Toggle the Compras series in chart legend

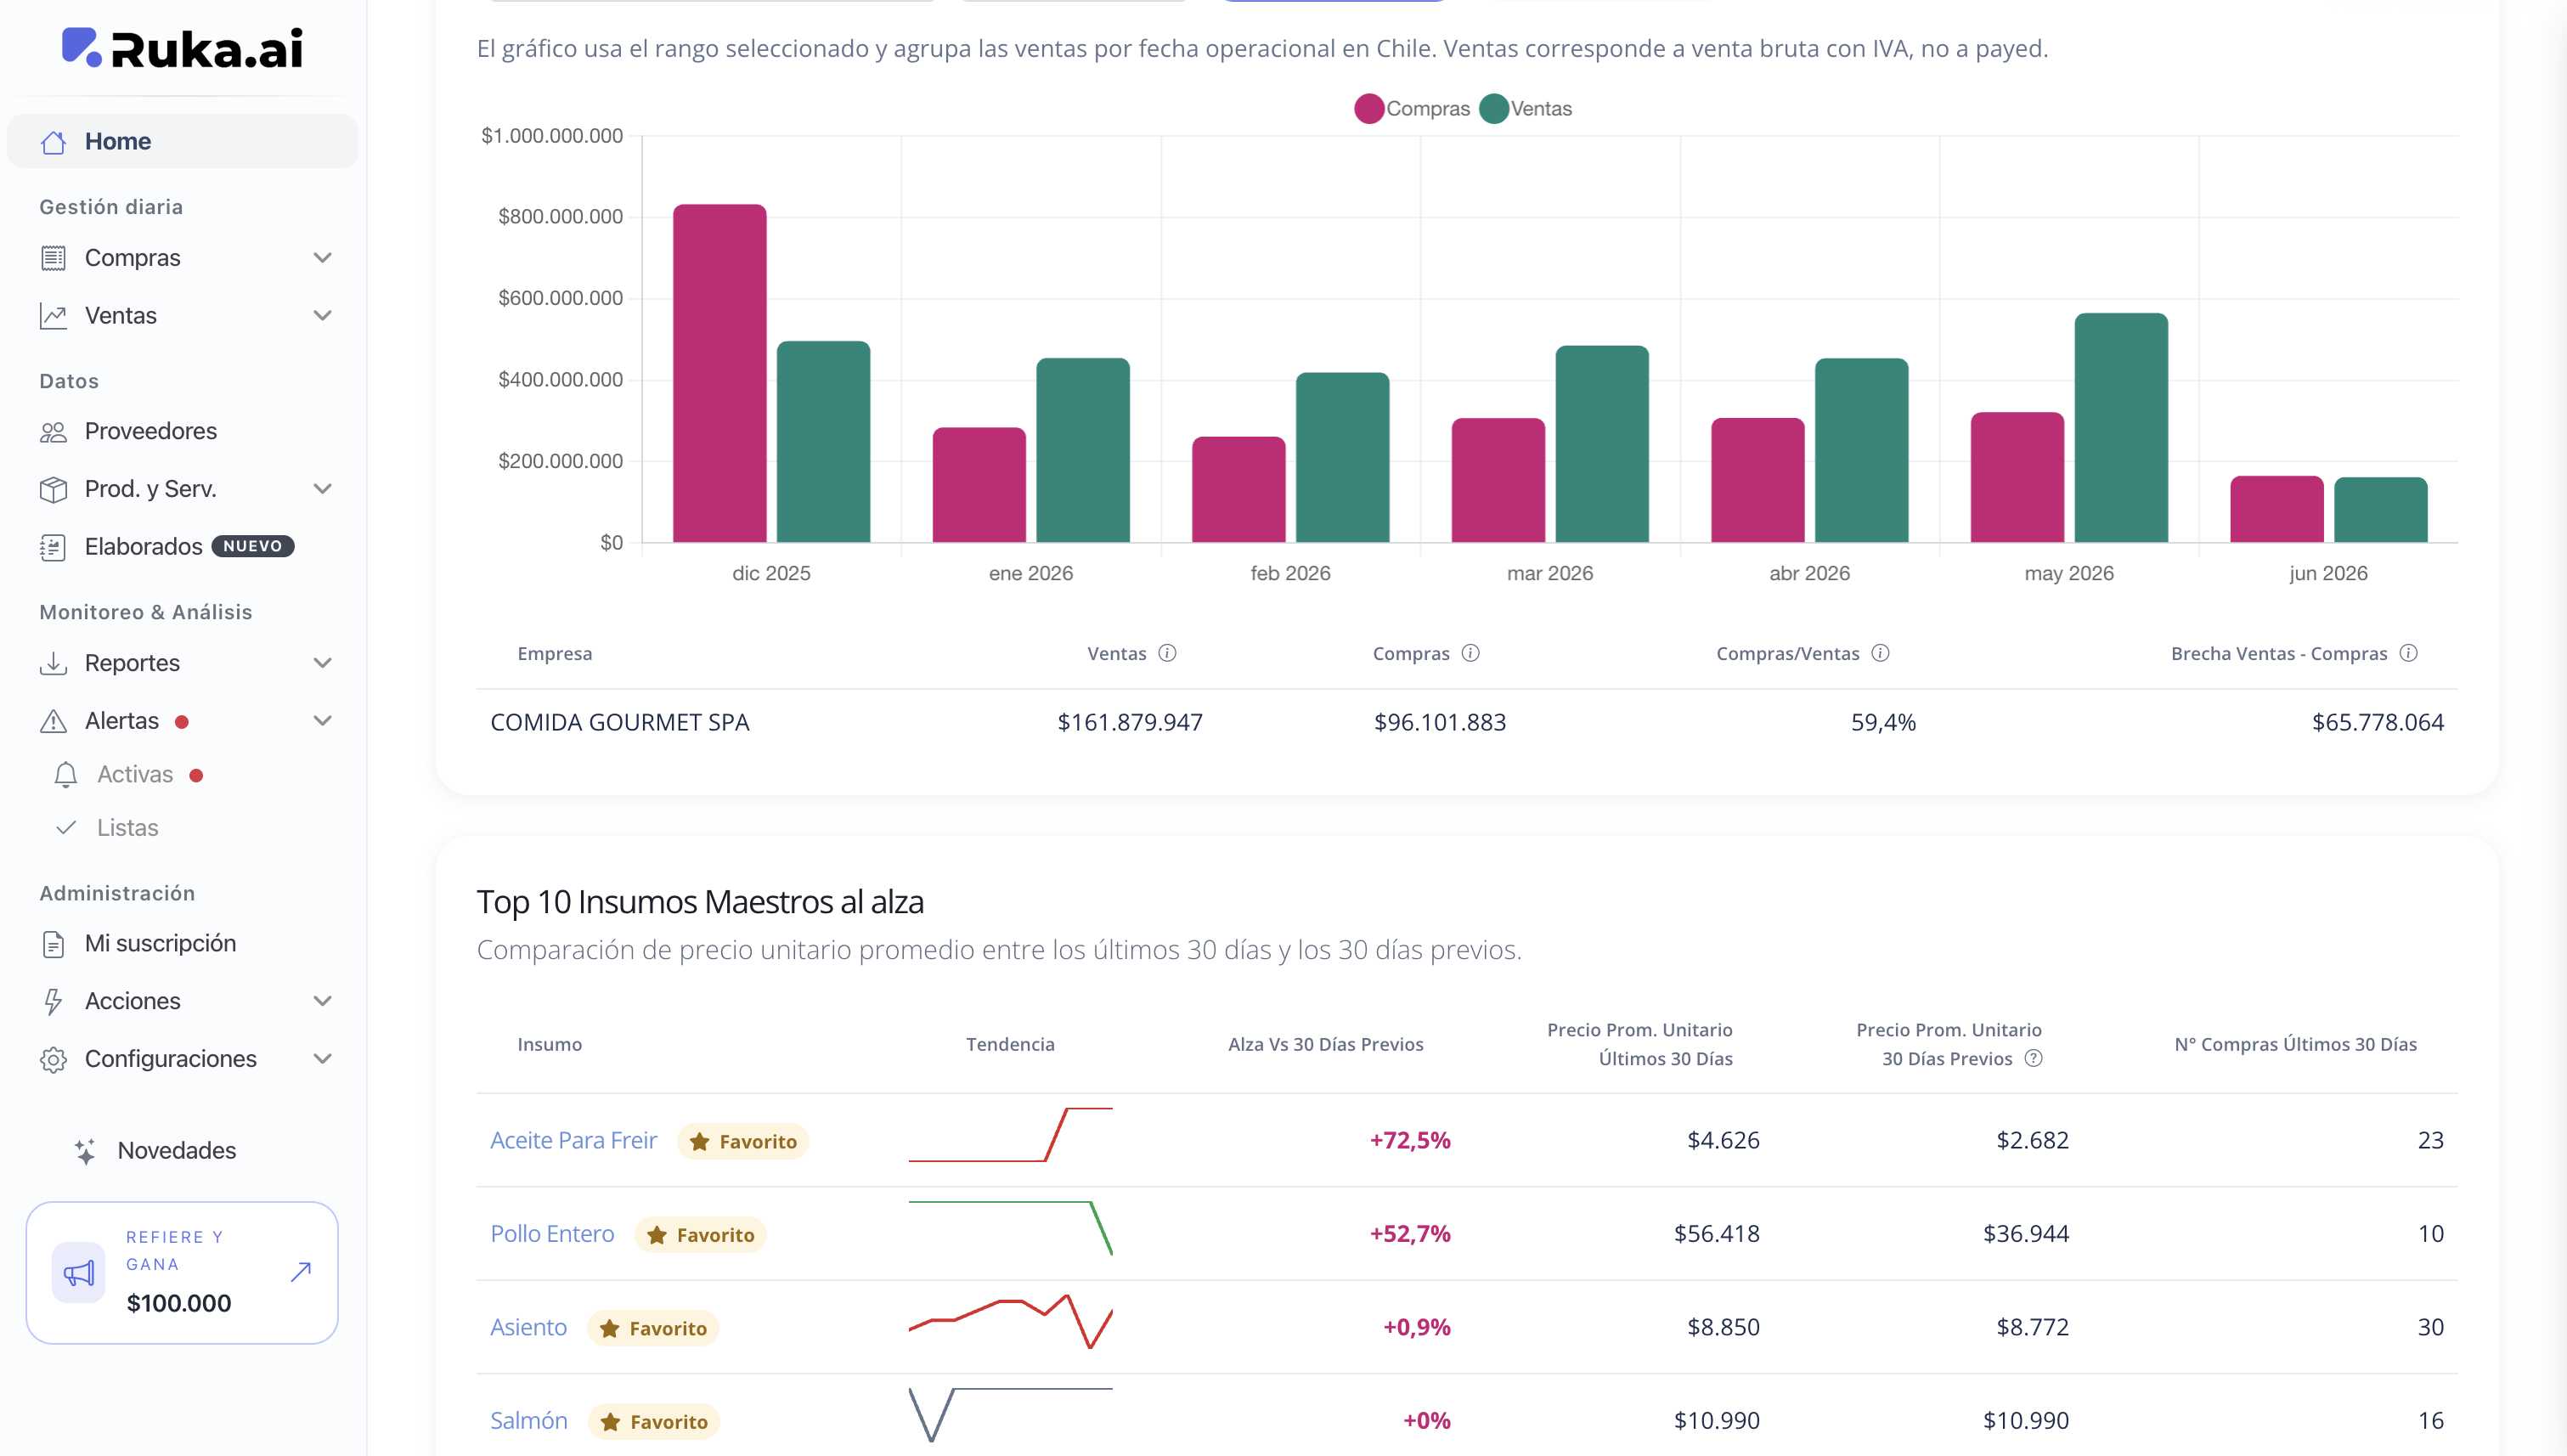[1411, 108]
